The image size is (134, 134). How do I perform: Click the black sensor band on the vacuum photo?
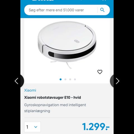pos(72,52)
